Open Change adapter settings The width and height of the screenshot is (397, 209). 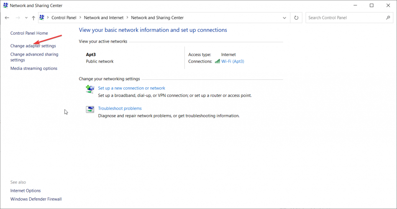tap(33, 46)
